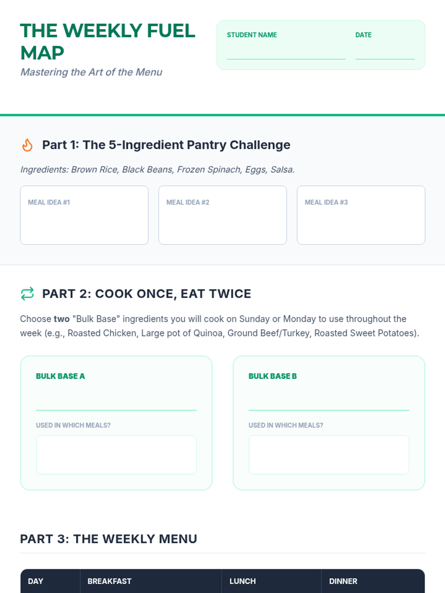Click the ingredients list text line

(158, 169)
